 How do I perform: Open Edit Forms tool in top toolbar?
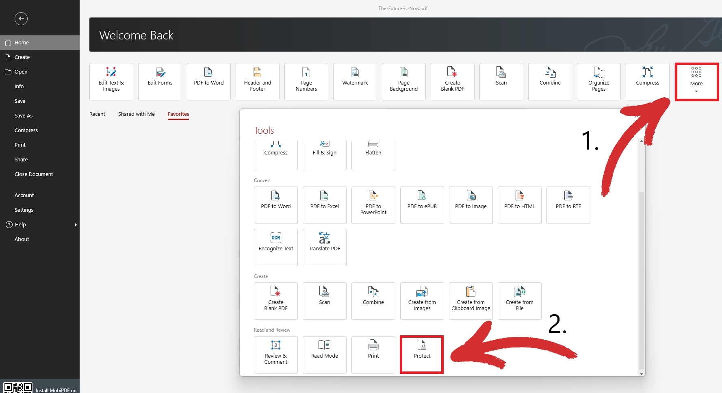(160, 81)
